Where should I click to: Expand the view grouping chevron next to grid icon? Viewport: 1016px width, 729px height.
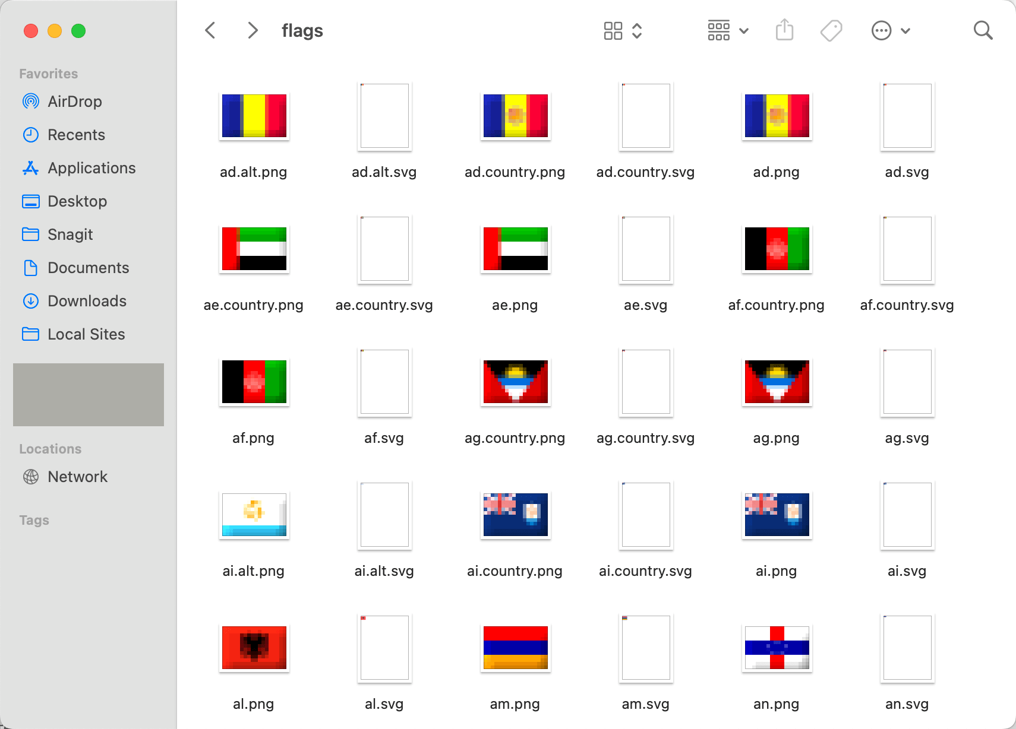(x=638, y=30)
